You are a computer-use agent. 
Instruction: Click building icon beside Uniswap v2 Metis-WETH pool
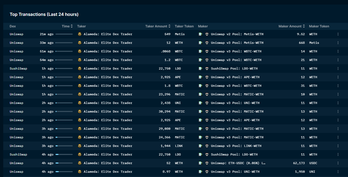coord(200,34)
